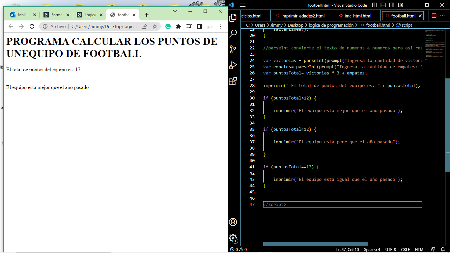Open the Desktop breadcrumb
This screenshot has width=450, height=253.
295,25
